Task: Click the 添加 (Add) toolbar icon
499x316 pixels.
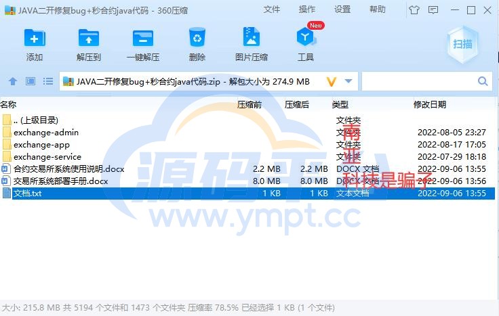Action: point(35,38)
